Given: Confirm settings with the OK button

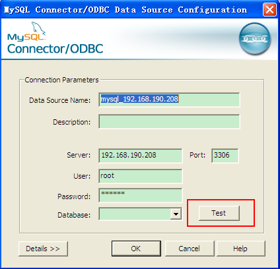Looking at the screenshot, I should coord(136,249).
